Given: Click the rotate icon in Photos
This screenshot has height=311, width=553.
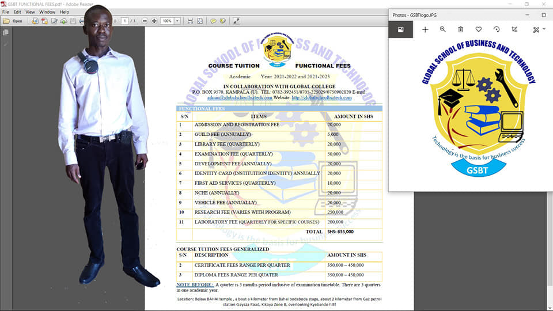Looking at the screenshot, I should (x=497, y=29).
